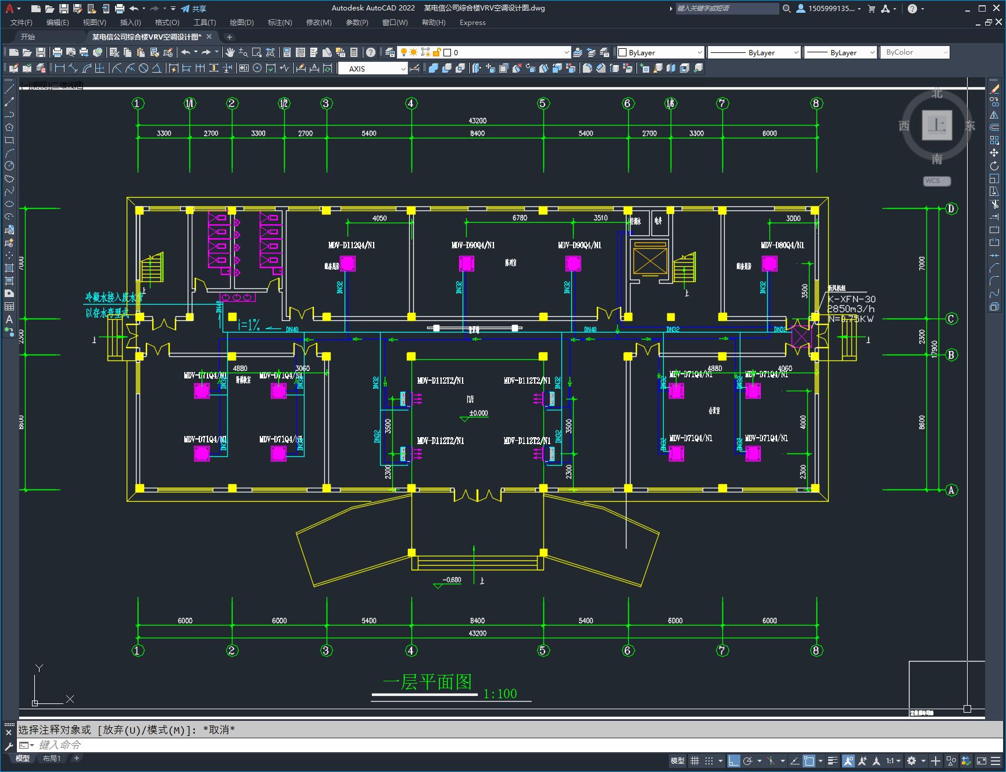
Task: Click the Center Mark tool icon
Action: [257, 69]
